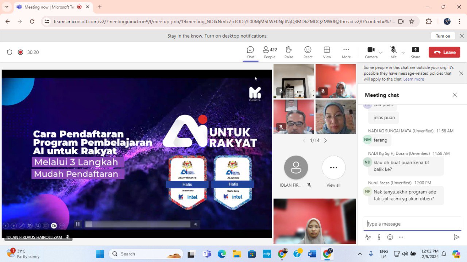Set message delivery options exclamation icon
The width and height of the screenshot is (467, 262).
click(379, 237)
